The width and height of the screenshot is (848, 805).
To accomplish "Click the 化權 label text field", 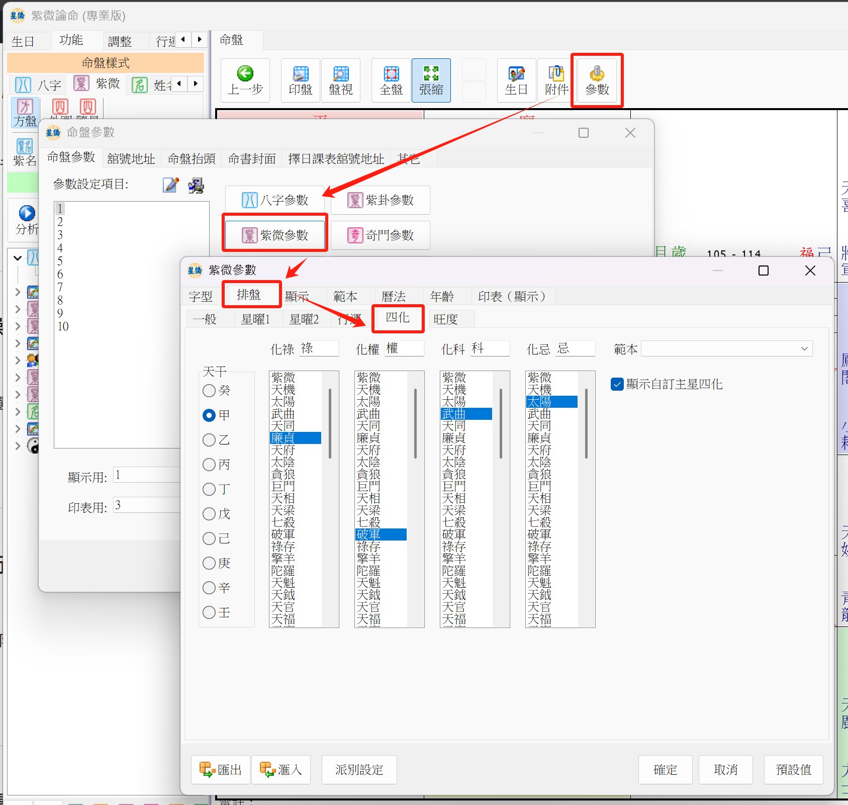I will click(405, 348).
